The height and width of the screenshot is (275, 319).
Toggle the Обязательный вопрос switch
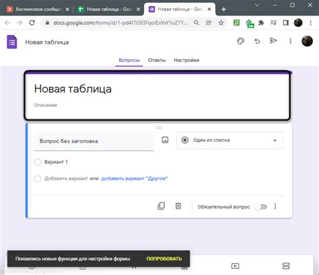[261, 206]
